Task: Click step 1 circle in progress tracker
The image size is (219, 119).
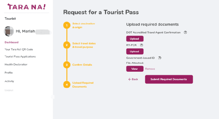Action: click(x=66, y=25)
